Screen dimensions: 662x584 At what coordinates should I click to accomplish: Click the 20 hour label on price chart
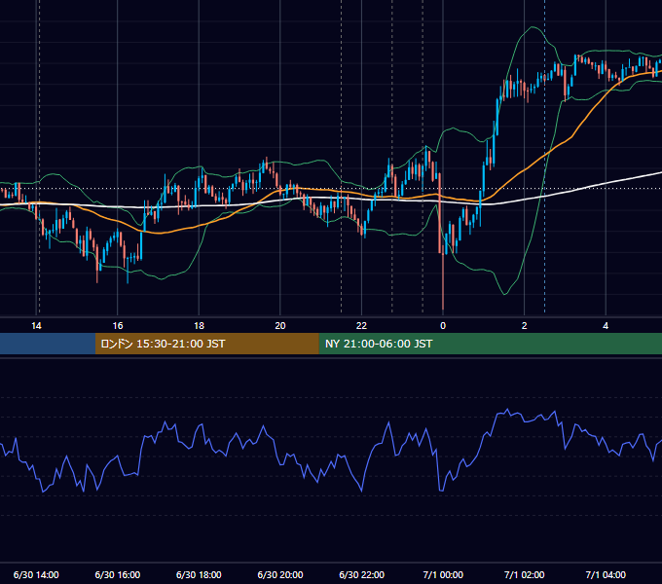tap(280, 326)
